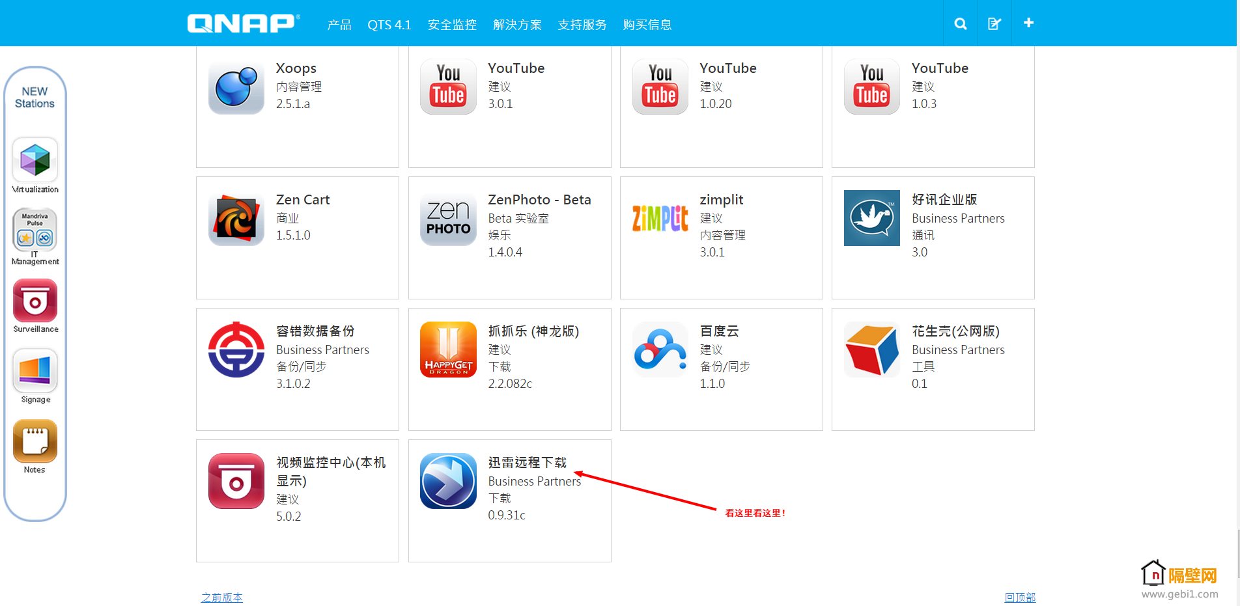1240x606 pixels.
Task: Click the Zen Cart app icon
Action: (236, 218)
